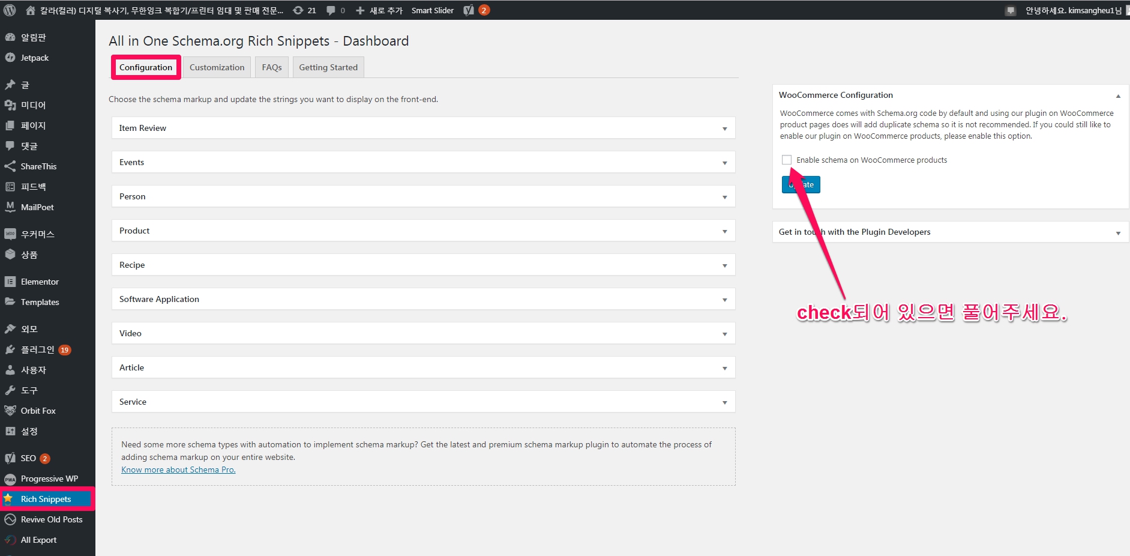Click the plus icon for 새로 추가
Screen dimensions: 1130x556
tap(360, 10)
